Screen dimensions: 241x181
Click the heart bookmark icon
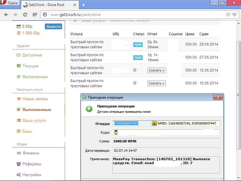tap(234, 14)
